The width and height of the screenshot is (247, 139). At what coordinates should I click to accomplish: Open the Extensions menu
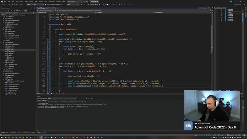[52, 2]
